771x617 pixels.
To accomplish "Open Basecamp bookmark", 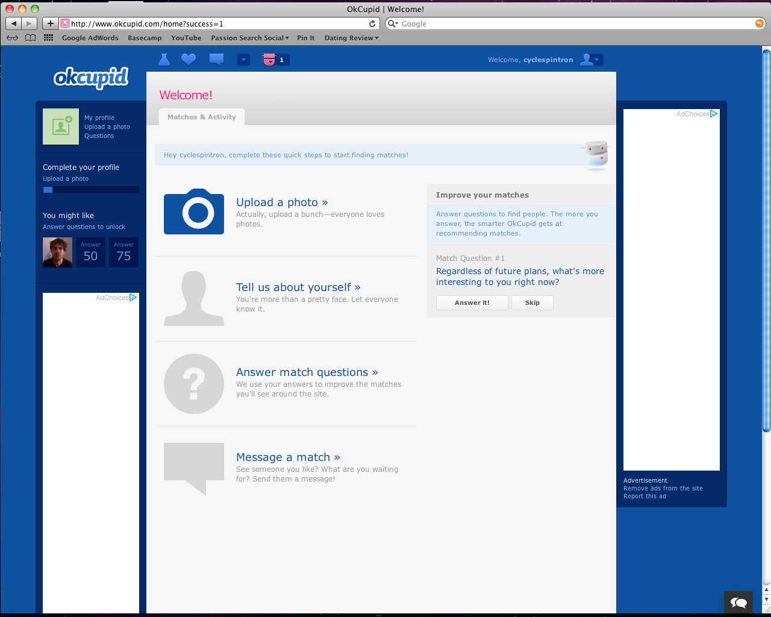I will coord(145,38).
